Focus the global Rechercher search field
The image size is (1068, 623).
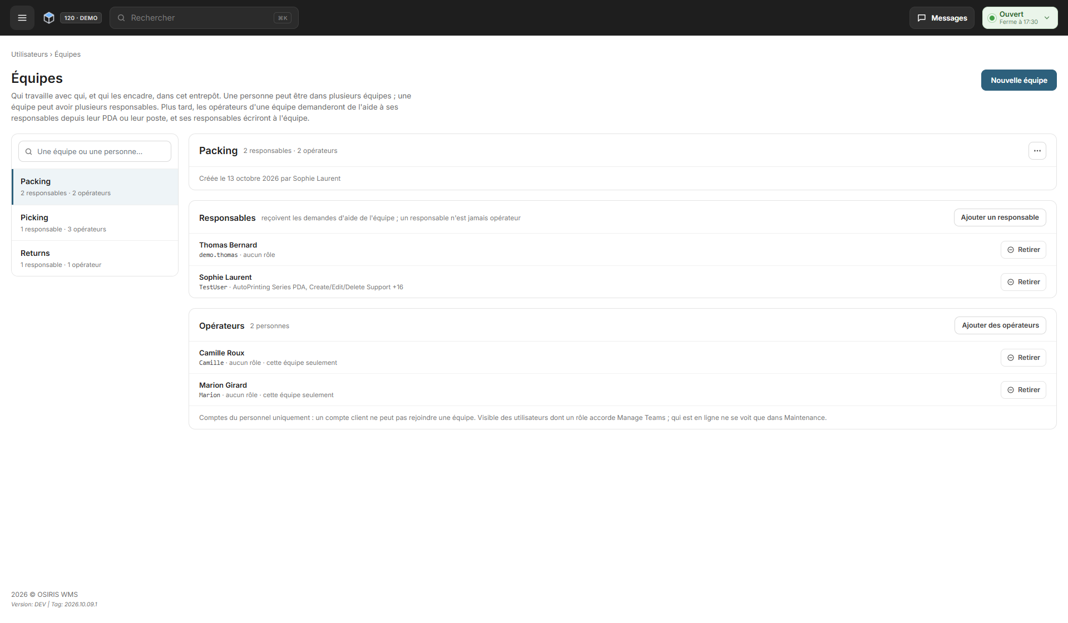coord(204,18)
